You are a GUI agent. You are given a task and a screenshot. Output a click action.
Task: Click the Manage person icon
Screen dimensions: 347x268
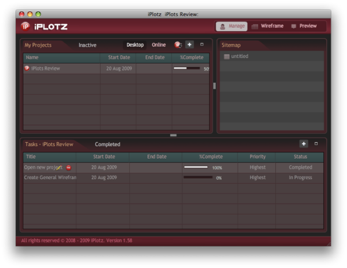[223, 27]
